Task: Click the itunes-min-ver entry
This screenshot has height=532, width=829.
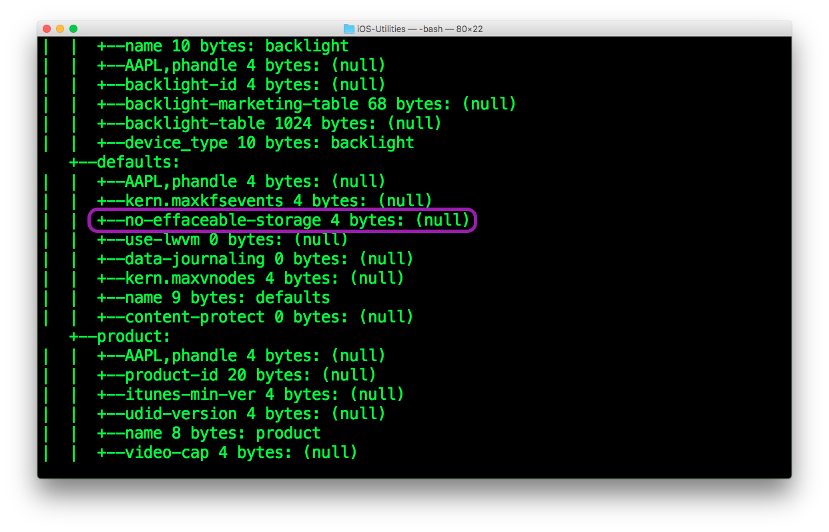Action: 251,394
